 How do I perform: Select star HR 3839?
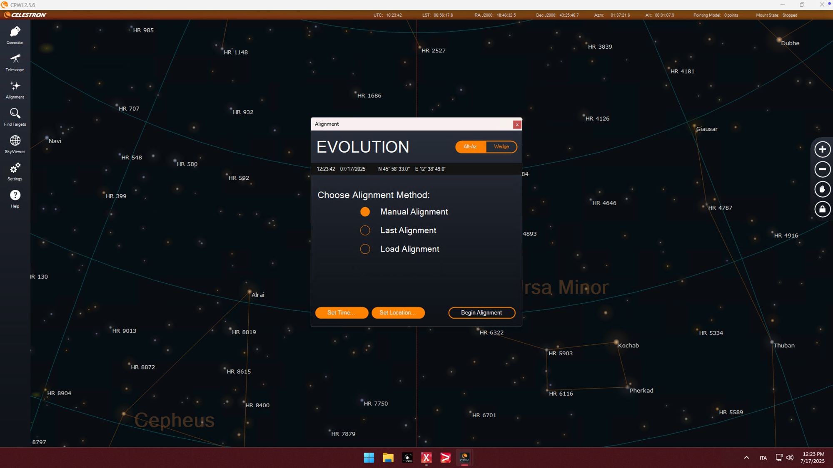[600, 47]
